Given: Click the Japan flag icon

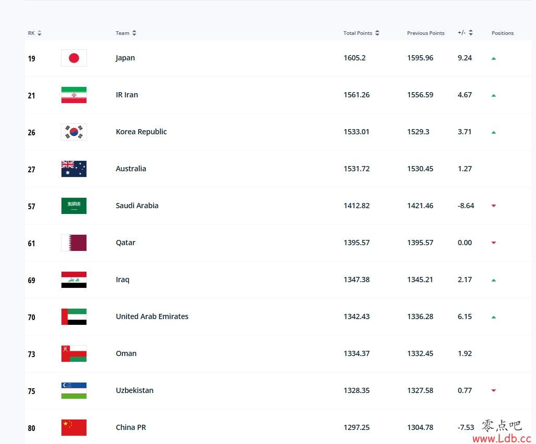Looking at the screenshot, I should (74, 58).
